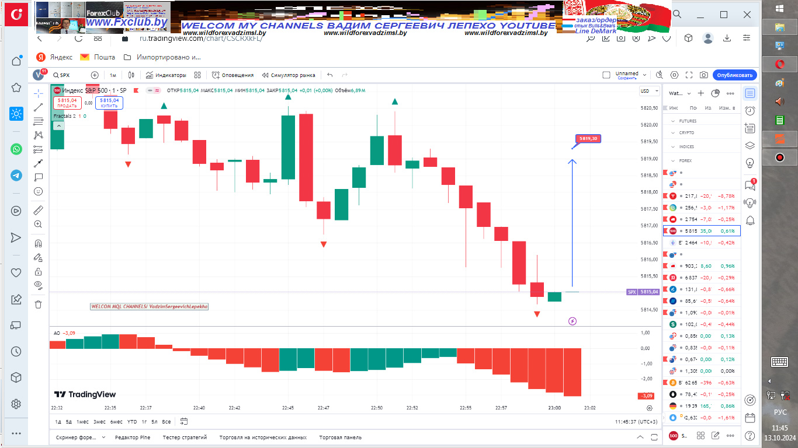This screenshot has width=798, height=448.
Task: Open the Unnamed layout dropdown arrow
Action: coord(644,75)
